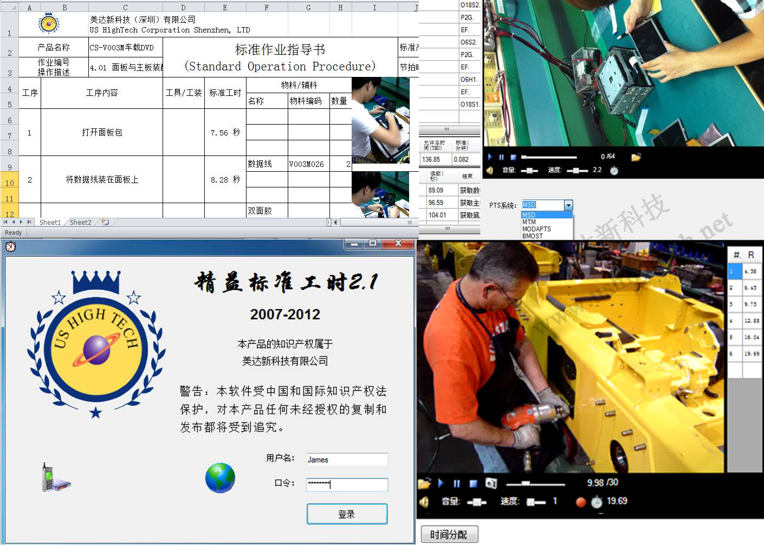
Task: Play the upper circuit-board assembly video
Action: (490, 157)
